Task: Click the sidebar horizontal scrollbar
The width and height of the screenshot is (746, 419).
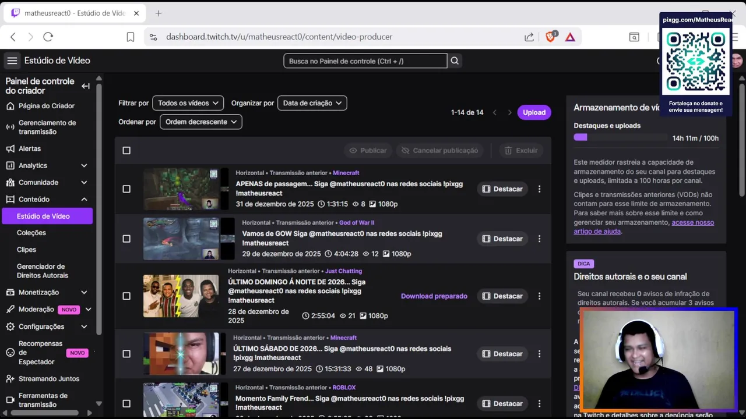Action: click(44, 413)
